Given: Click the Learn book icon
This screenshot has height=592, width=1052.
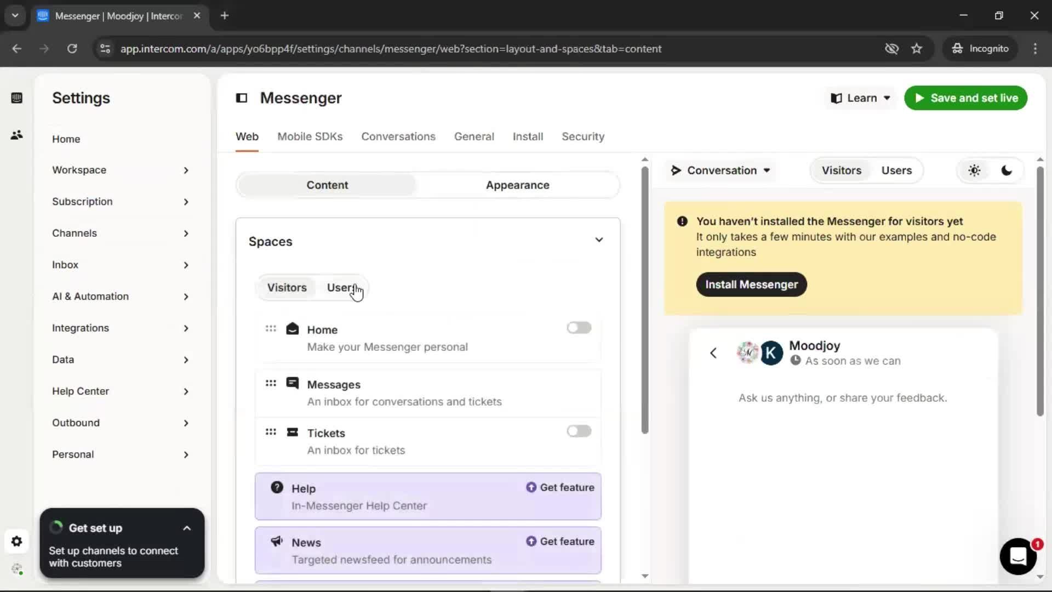Looking at the screenshot, I should 836,98.
